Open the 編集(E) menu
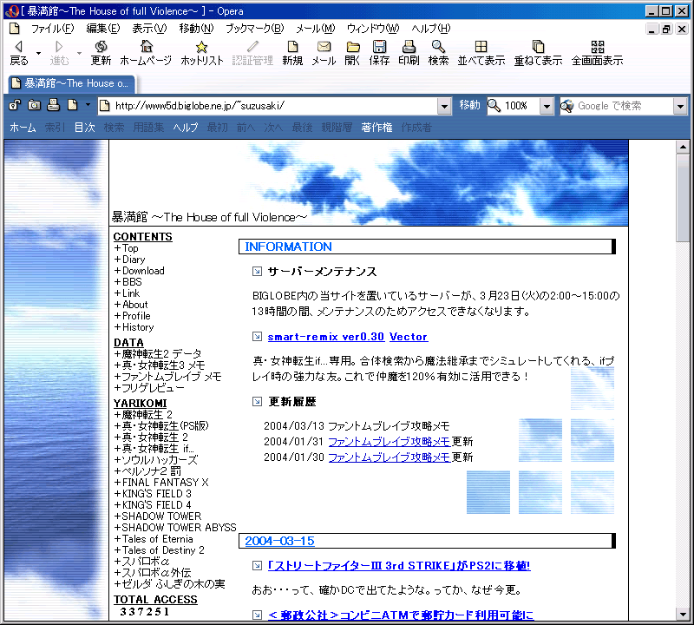 [x=102, y=29]
